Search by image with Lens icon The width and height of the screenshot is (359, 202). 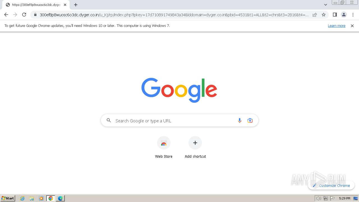pos(250,121)
